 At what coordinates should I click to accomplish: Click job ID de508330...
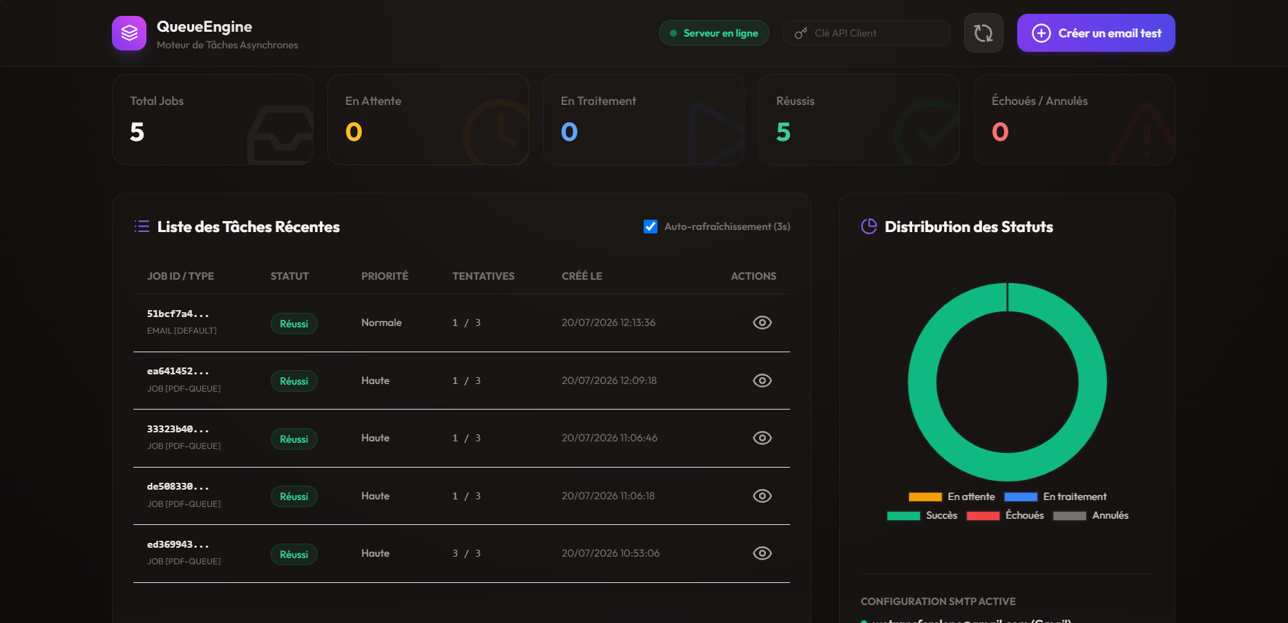pos(177,487)
